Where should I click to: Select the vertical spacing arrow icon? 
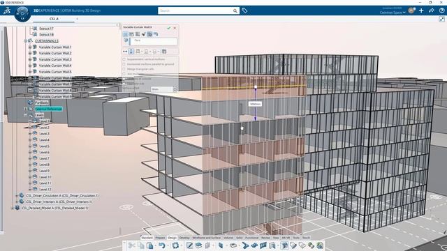131,52
